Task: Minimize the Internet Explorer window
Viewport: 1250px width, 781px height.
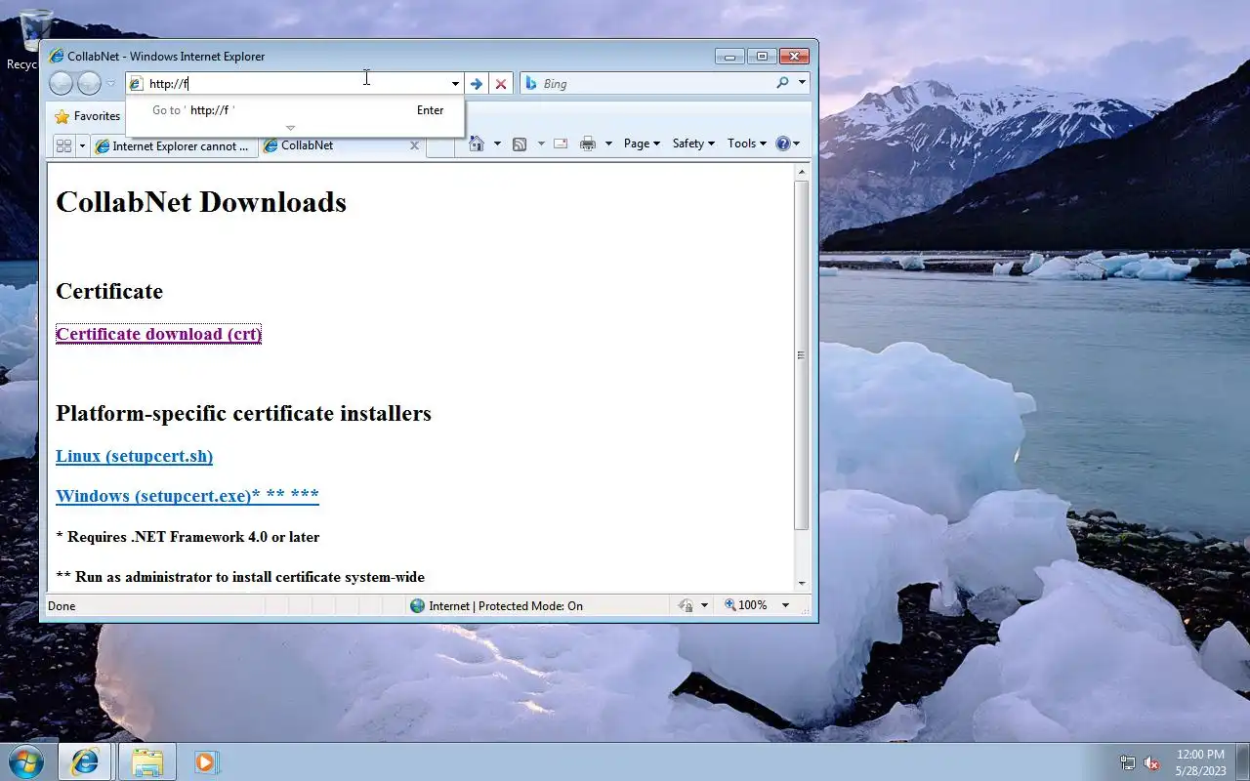Action: pos(729,57)
